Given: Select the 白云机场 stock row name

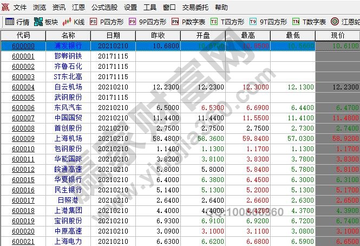Looking at the screenshot, I should [68, 87].
